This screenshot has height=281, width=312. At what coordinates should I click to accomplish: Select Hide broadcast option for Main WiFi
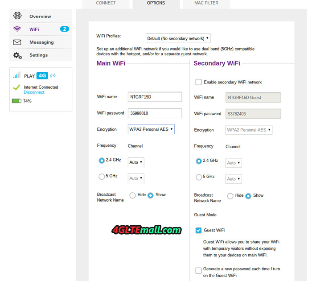pos(132,195)
